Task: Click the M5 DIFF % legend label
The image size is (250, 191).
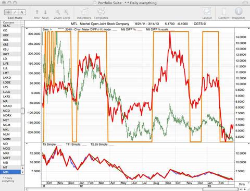Action: 129,30
